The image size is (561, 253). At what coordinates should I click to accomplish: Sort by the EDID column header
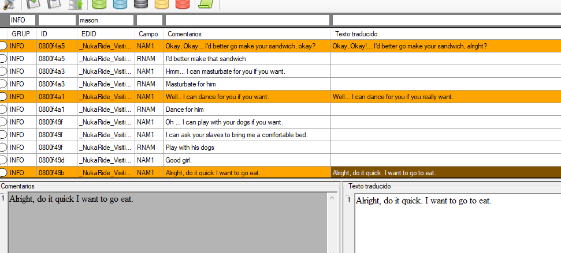pos(106,34)
